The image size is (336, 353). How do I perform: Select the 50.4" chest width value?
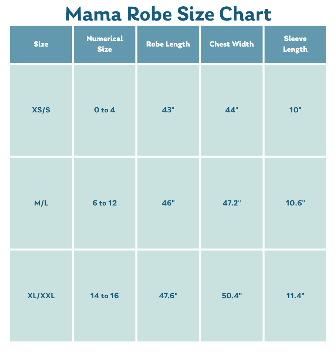[232, 296]
